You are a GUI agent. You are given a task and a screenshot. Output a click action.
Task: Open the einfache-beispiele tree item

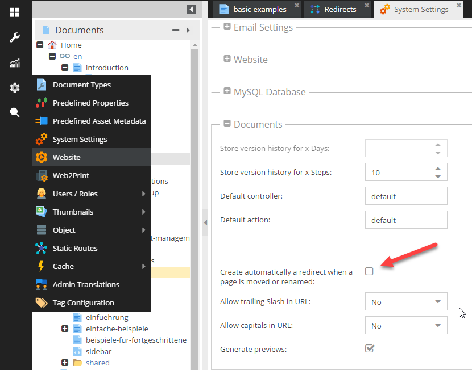117,329
